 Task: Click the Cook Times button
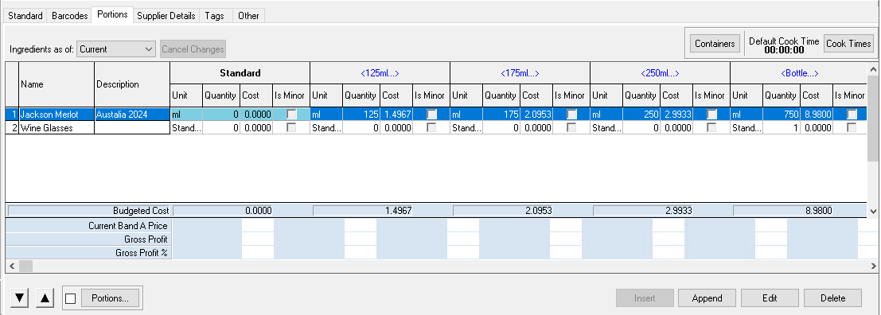[848, 44]
